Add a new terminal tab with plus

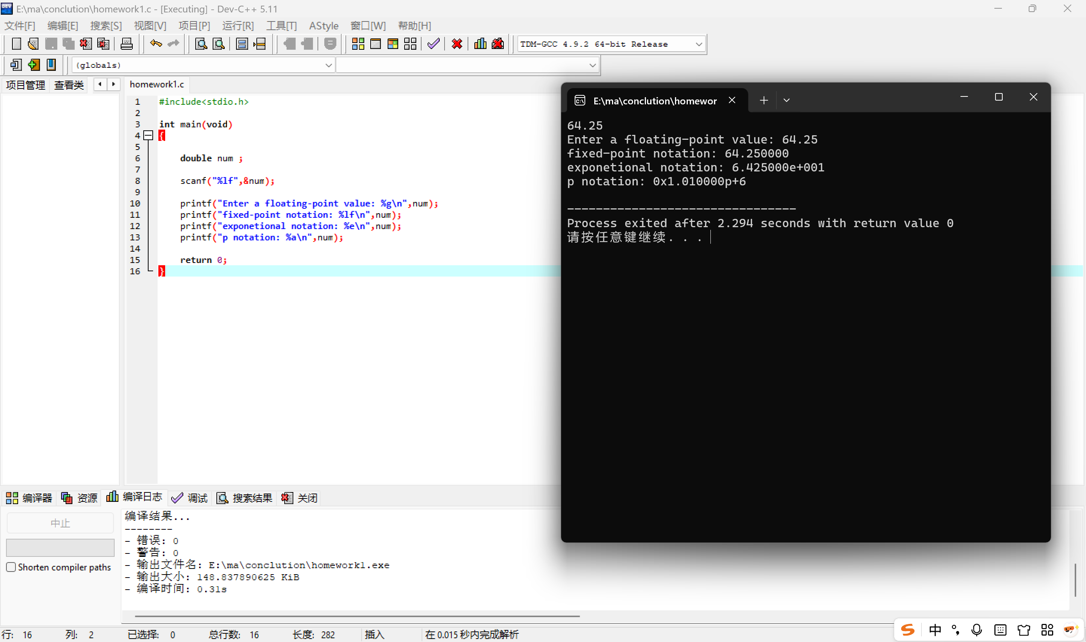(764, 100)
